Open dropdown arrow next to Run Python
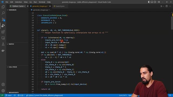 (x=164, y=6)
